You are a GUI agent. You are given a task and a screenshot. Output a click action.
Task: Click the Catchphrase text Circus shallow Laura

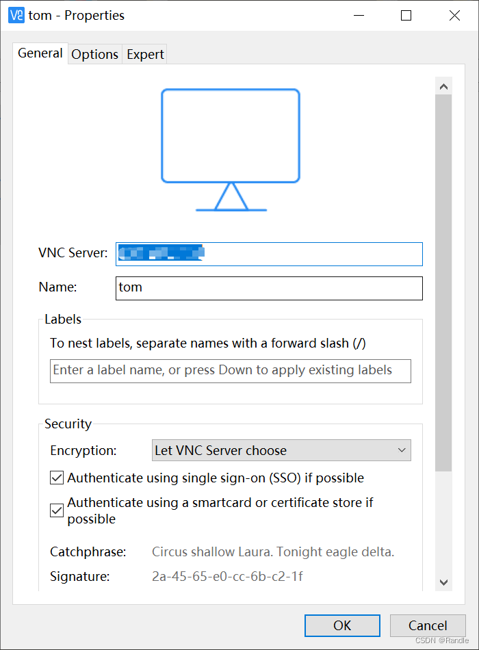[273, 551]
